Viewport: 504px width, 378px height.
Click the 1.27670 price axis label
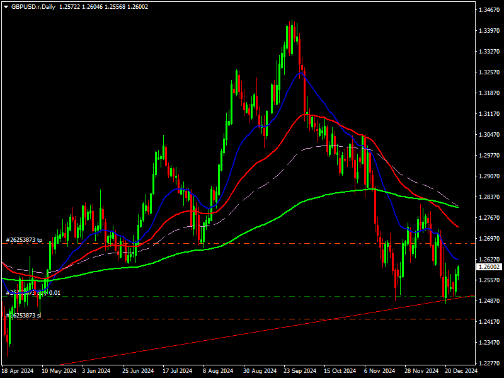click(x=489, y=218)
